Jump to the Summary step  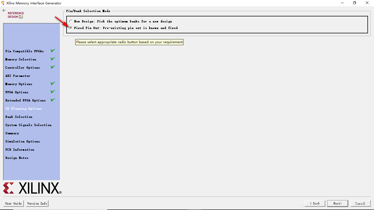click(12, 133)
